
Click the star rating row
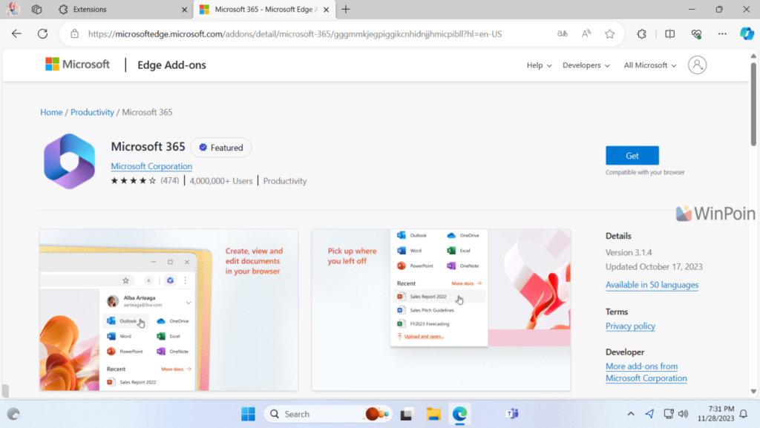[x=134, y=181]
